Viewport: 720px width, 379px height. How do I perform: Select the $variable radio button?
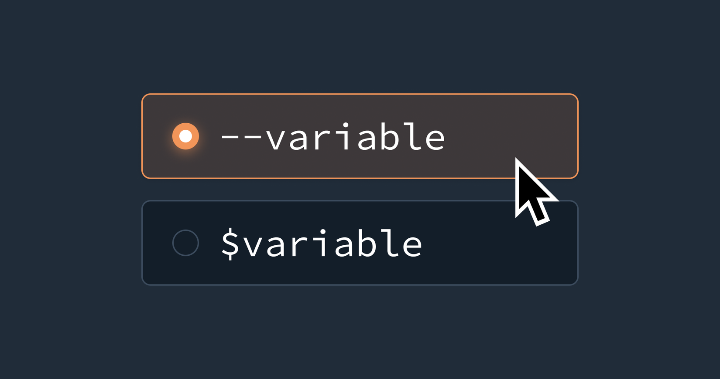(x=185, y=243)
